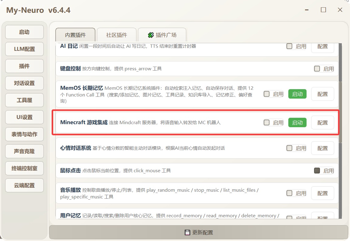Enable the 音乐播放 plugin checkbox
The width and height of the screenshot is (350, 241).
tap(290, 193)
